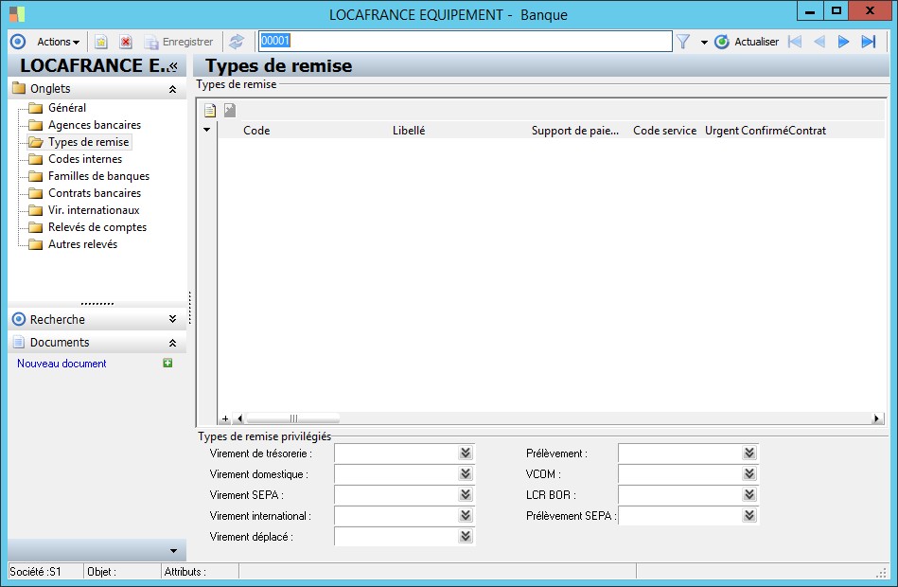898x587 pixels.
Task: Click the green plus beside Nouveau document
Action: [168, 364]
